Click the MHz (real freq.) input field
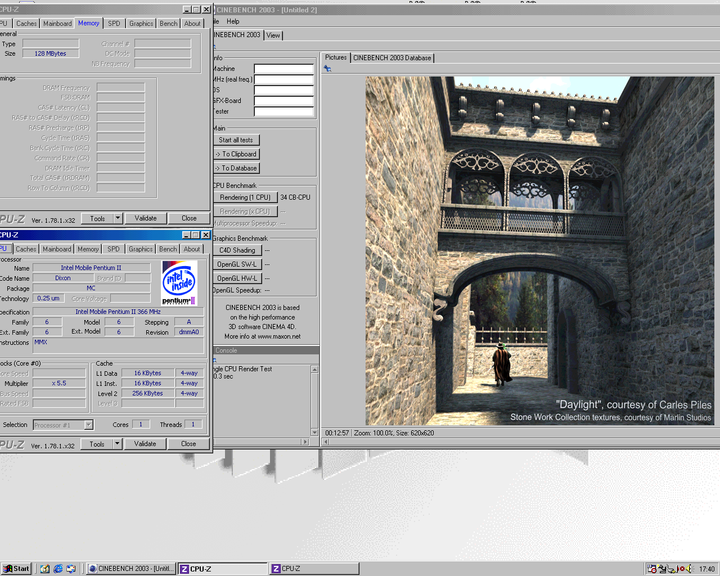Viewport: 720px width, 576px height. tap(284, 79)
